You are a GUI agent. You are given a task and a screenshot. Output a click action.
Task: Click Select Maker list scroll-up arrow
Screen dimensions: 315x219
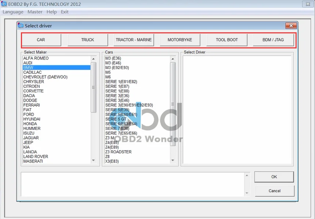(93, 59)
